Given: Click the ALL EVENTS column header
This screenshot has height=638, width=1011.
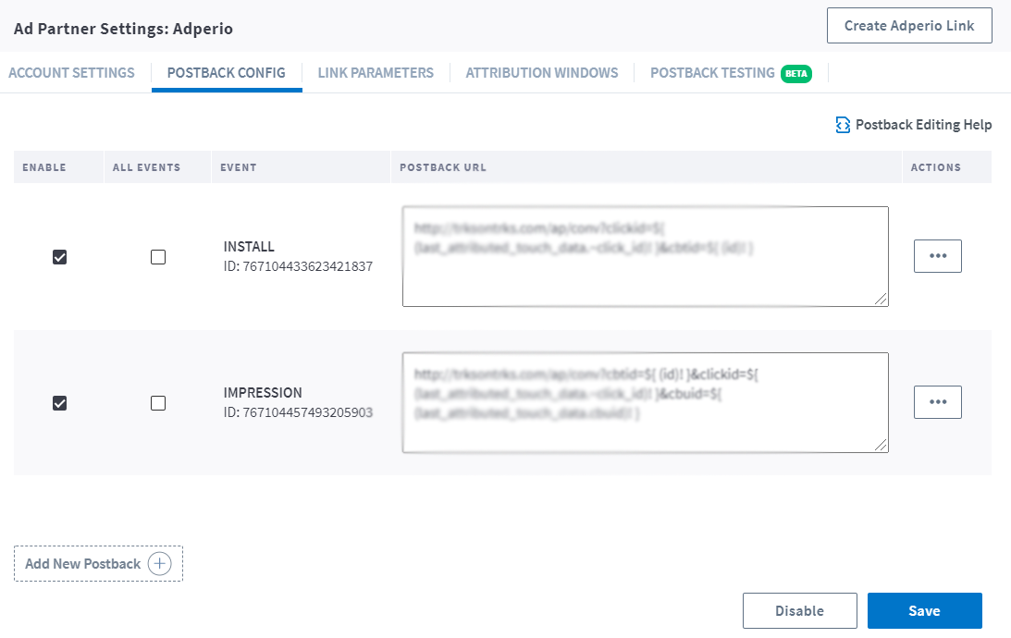Looking at the screenshot, I should pos(146,167).
